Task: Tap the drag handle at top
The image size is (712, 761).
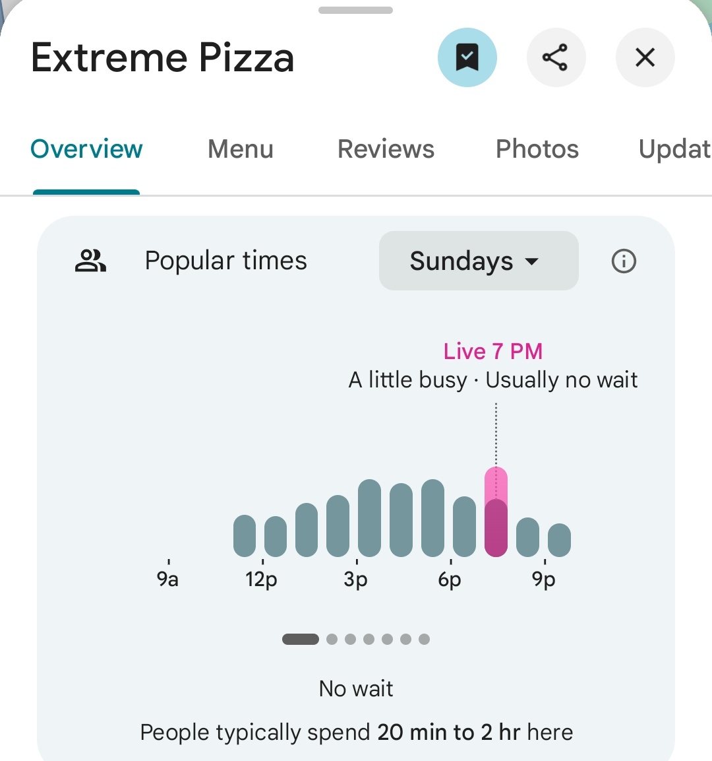Action: click(x=355, y=11)
